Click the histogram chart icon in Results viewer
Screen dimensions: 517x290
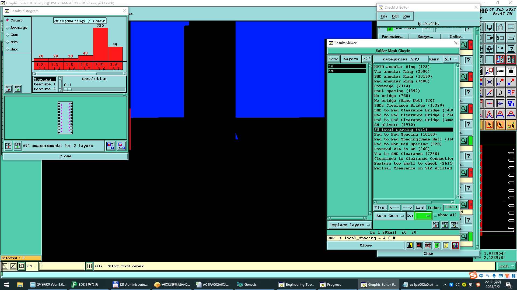click(x=455, y=245)
